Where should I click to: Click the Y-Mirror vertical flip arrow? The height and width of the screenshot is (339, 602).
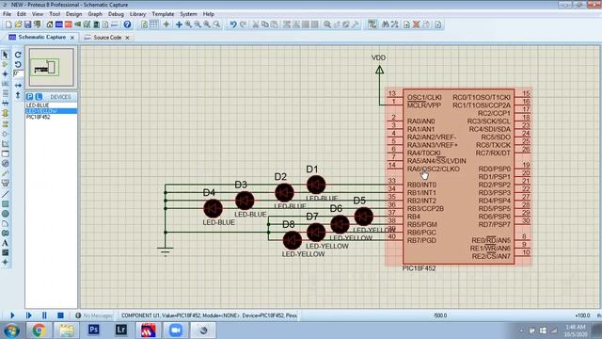(18, 94)
